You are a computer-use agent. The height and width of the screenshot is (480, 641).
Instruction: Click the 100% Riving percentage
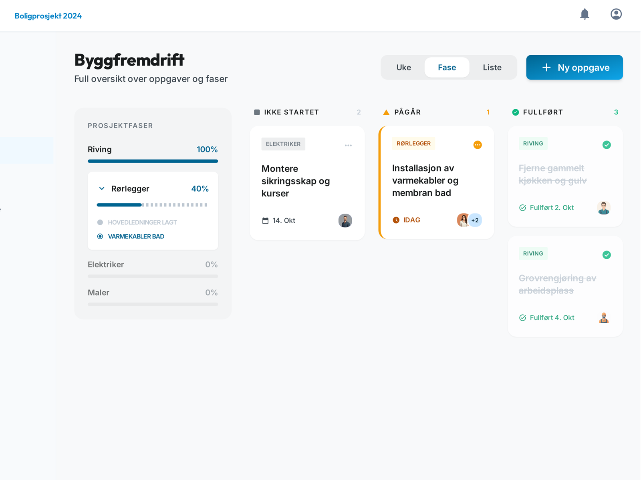[207, 149]
